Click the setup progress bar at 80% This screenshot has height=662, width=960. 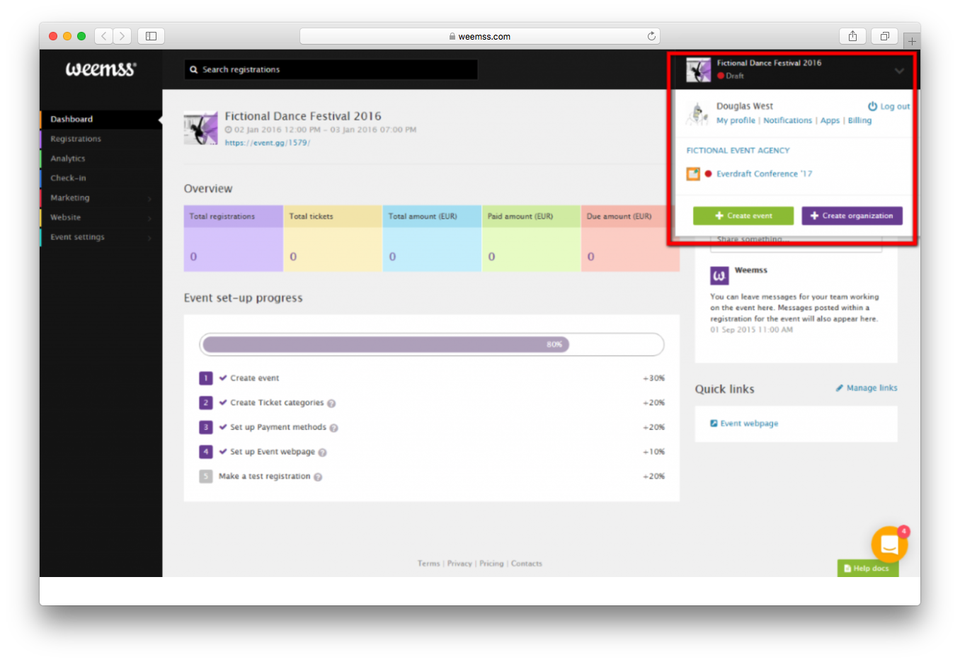(432, 345)
